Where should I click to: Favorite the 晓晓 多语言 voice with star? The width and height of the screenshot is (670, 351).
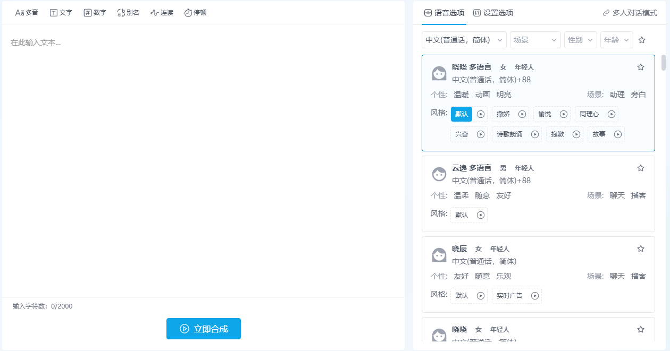641,67
